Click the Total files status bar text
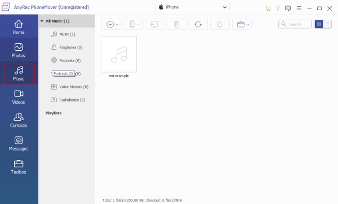 [x=142, y=200]
